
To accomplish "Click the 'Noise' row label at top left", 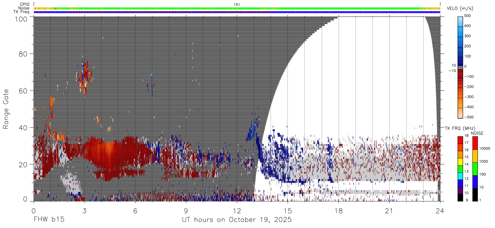I will pos(24,8).
